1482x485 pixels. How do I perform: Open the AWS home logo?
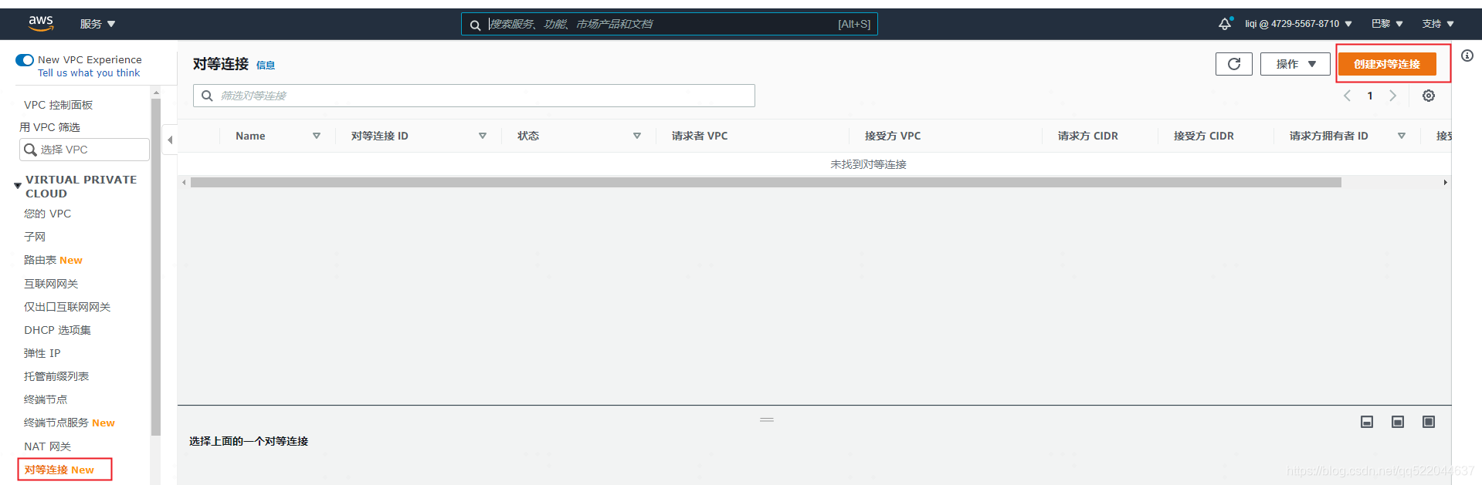41,24
